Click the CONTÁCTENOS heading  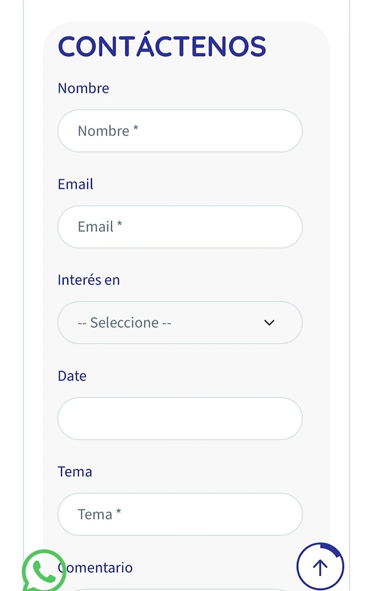162,46
